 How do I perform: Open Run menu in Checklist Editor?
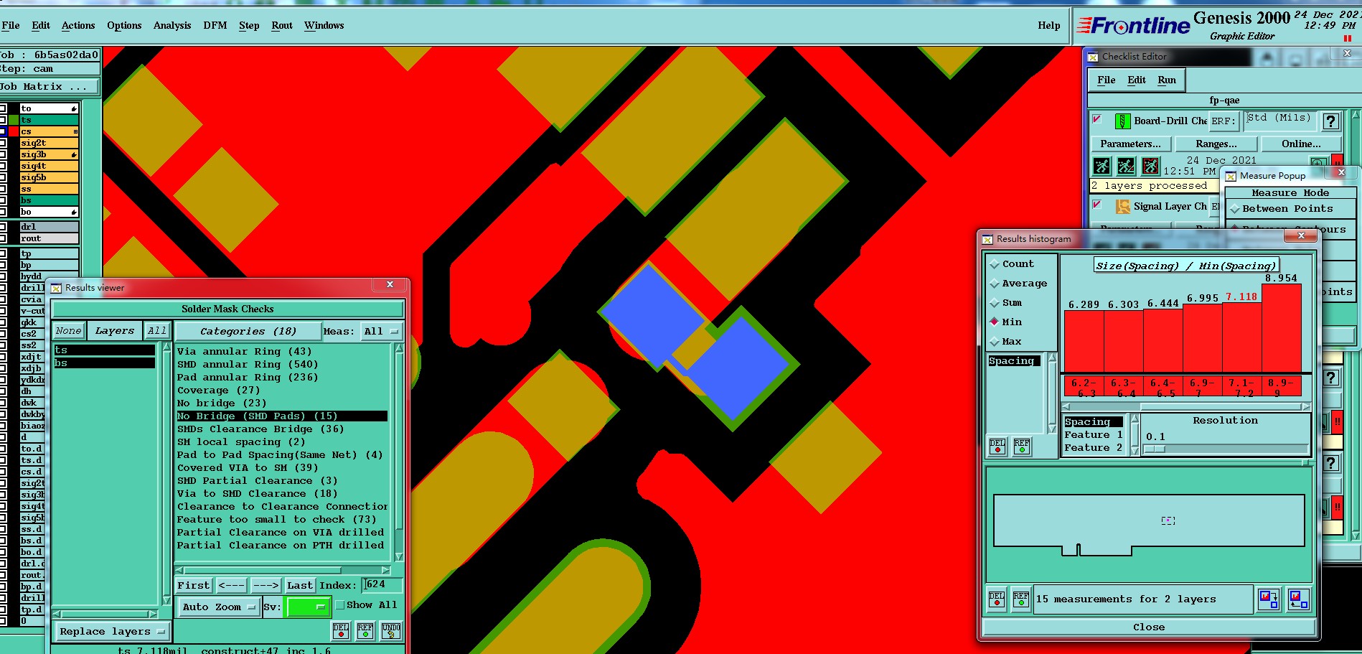(1167, 80)
